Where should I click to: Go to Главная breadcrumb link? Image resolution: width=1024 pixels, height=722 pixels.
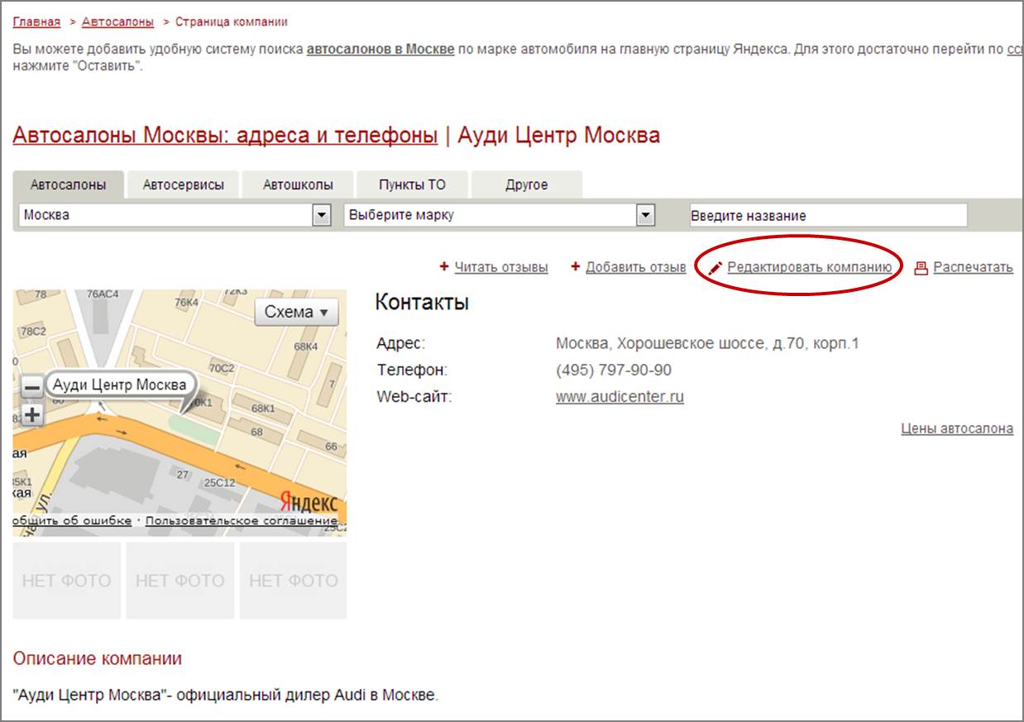[x=36, y=22]
